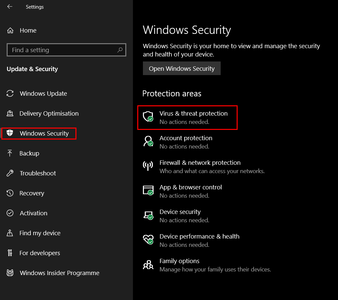Click the Windows Update refresh arrows icon
The height and width of the screenshot is (300, 338).
click(x=10, y=94)
